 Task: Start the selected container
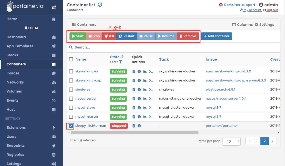click(x=78, y=36)
